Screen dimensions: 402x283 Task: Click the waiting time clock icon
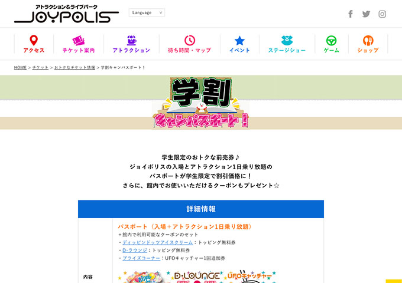click(x=189, y=41)
